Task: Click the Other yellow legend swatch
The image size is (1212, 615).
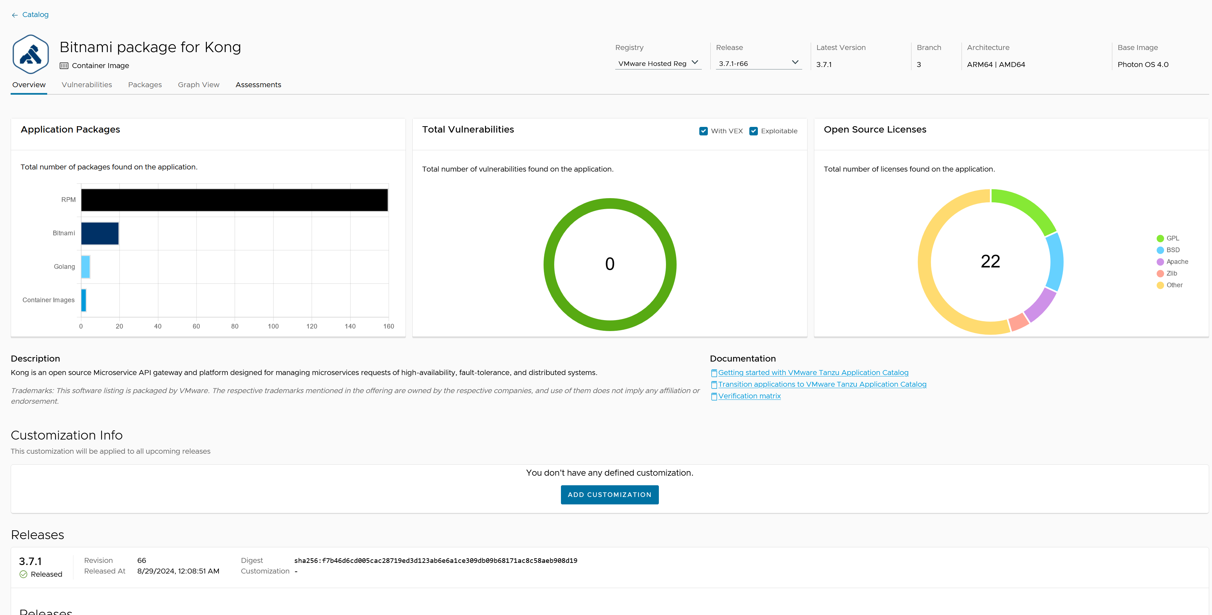Action: (x=1160, y=285)
